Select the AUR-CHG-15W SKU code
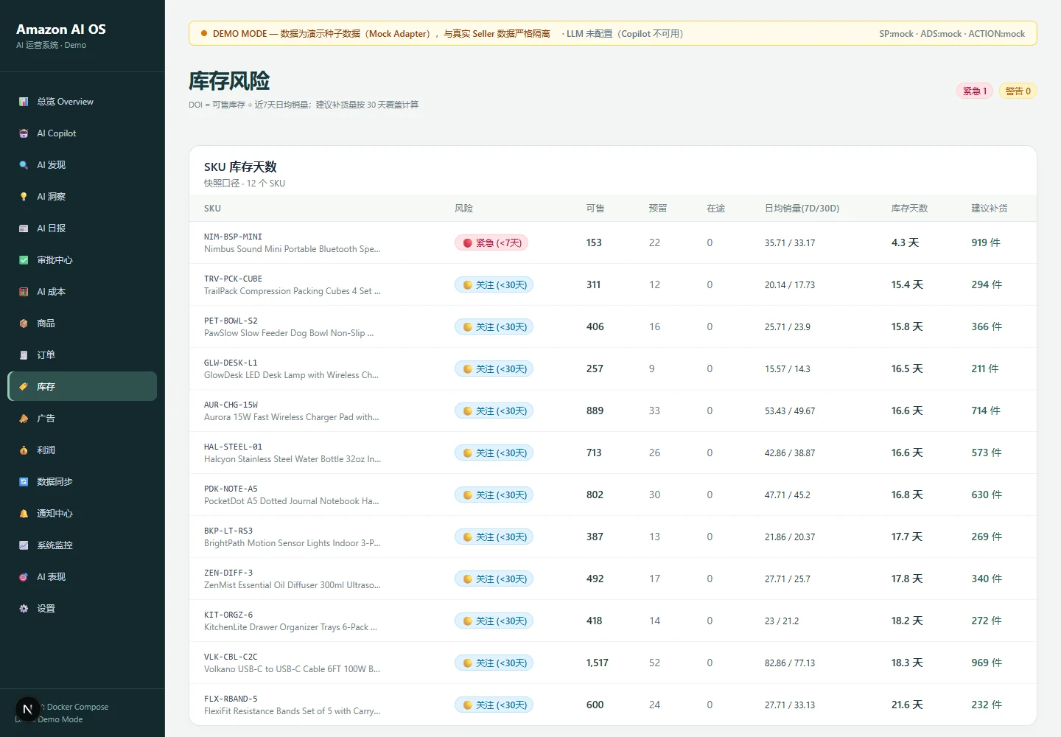Screen dimensions: 1061x737 231,405
